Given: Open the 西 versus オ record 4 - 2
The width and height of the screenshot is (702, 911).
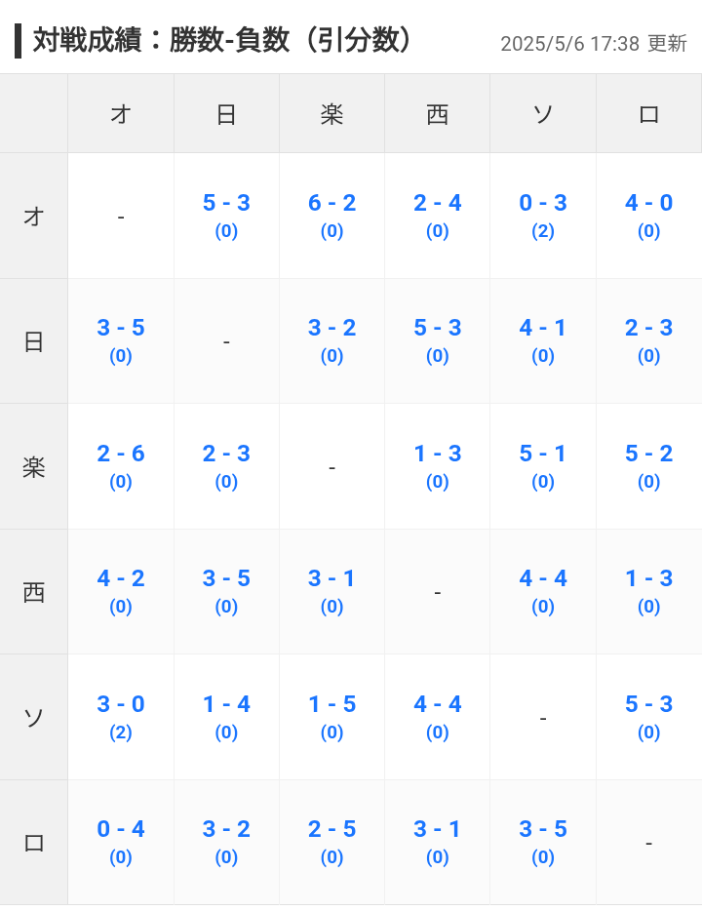Looking at the screenshot, I should click(121, 591).
